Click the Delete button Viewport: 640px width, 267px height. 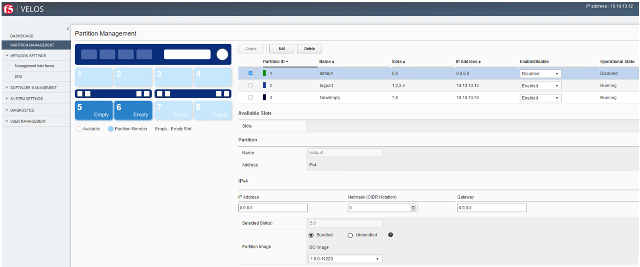click(309, 48)
